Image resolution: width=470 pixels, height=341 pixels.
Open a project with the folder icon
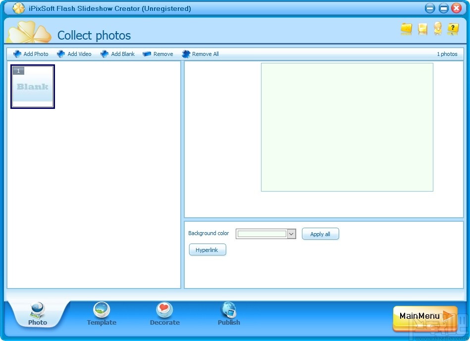click(406, 29)
